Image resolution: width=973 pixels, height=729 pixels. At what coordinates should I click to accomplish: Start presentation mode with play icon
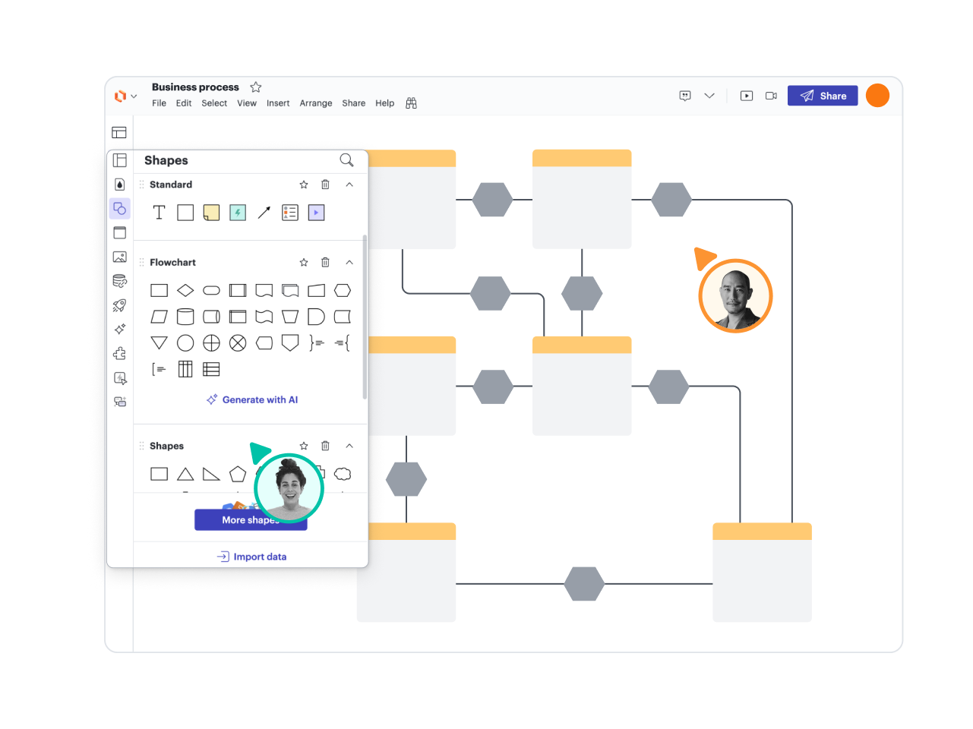(x=747, y=96)
